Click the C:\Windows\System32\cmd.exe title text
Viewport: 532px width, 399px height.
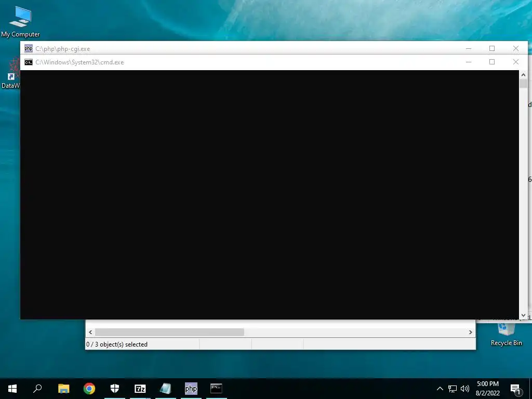[79, 62]
